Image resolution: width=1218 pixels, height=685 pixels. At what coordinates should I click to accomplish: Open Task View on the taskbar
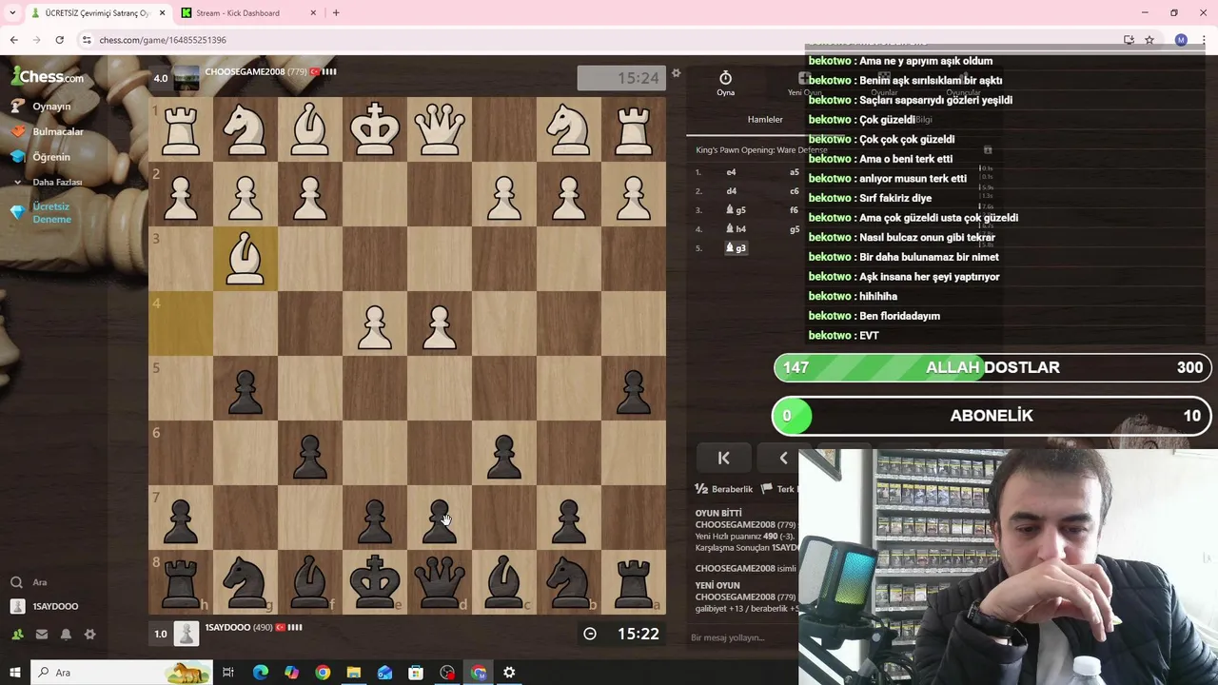coord(228,673)
